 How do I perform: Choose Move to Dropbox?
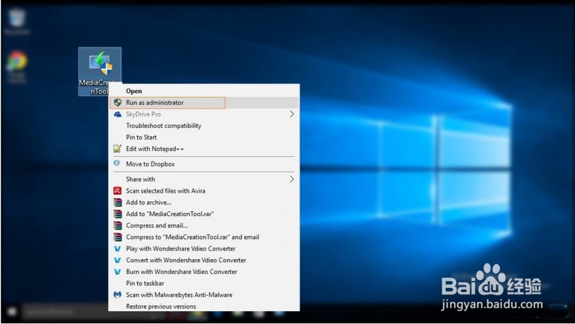click(204, 164)
